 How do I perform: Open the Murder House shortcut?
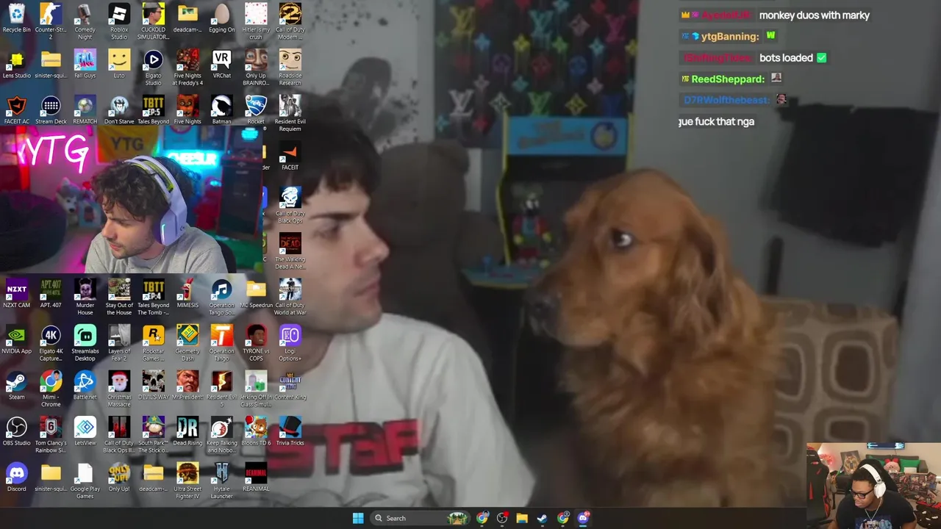coord(85,298)
